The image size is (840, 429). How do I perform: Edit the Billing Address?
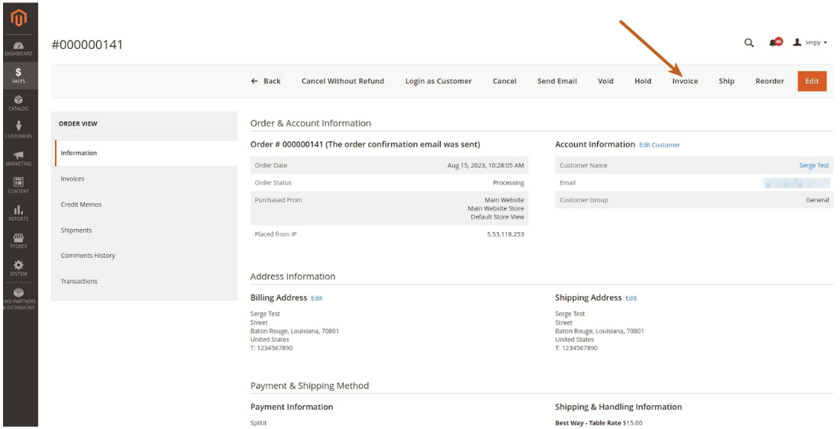pyautogui.click(x=317, y=298)
